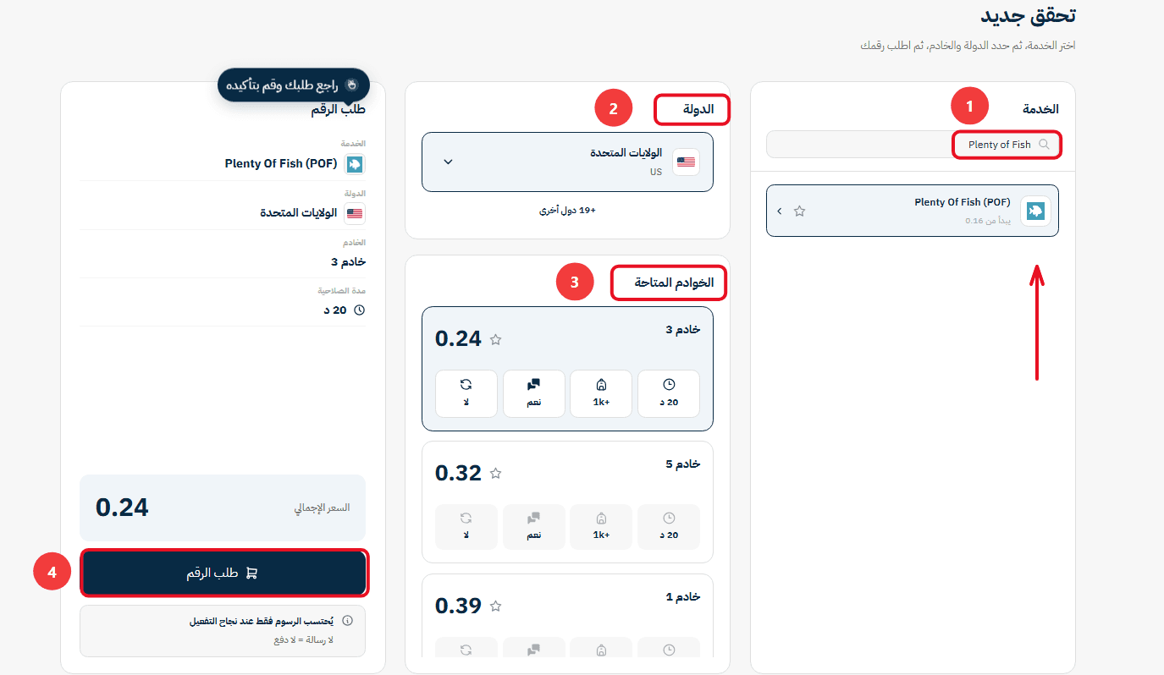
Task: Favorite server خادم 5 with star
Action: (x=496, y=474)
